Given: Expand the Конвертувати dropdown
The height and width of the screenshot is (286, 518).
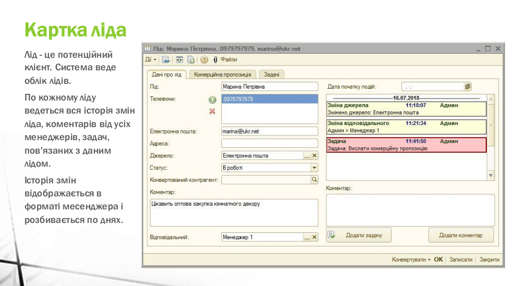Looking at the screenshot, I should click(411, 259).
